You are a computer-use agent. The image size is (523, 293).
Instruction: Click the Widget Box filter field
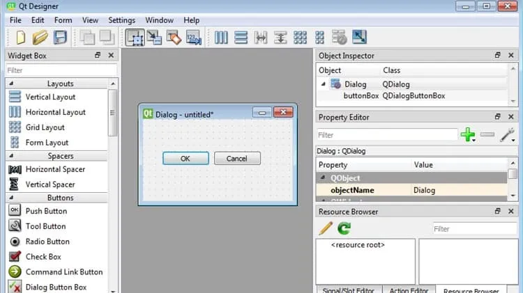click(61, 70)
